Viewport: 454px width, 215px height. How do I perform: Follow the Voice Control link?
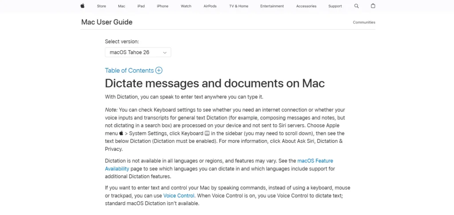(x=179, y=195)
